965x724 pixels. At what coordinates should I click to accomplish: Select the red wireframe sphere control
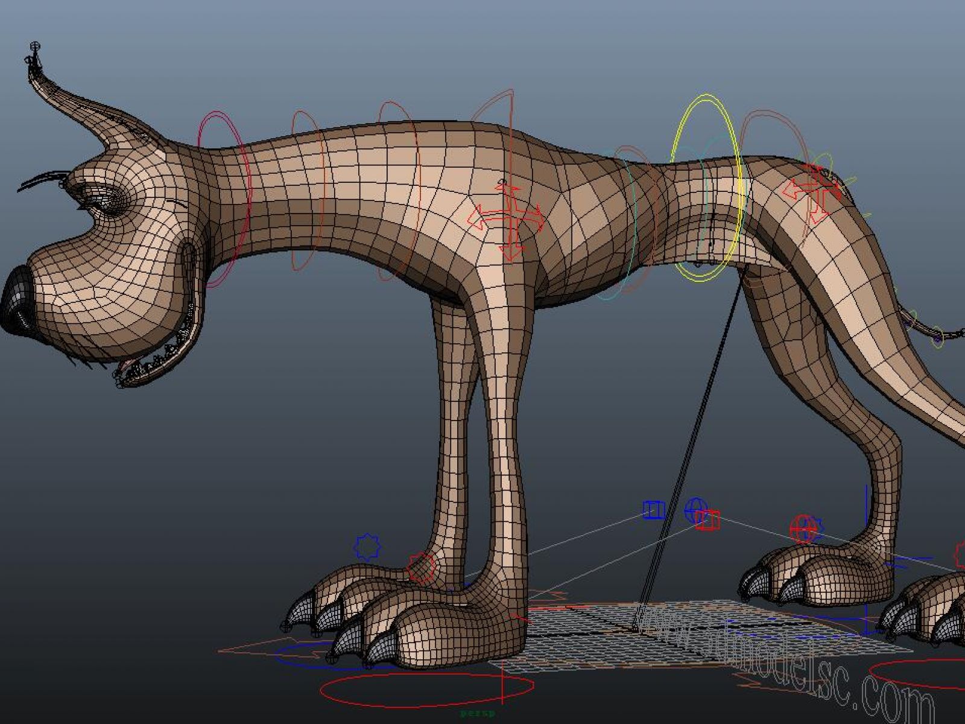(802, 529)
